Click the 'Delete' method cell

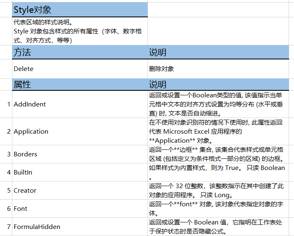pos(80,69)
